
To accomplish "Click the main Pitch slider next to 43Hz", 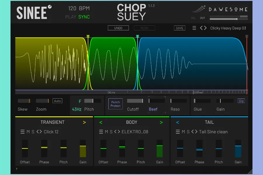I will (x=93, y=101).
